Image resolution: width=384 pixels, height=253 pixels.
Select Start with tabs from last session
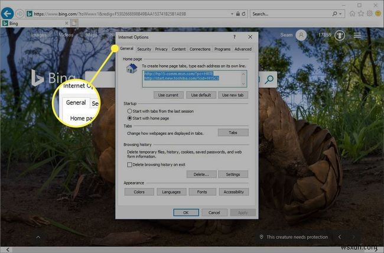click(129, 111)
